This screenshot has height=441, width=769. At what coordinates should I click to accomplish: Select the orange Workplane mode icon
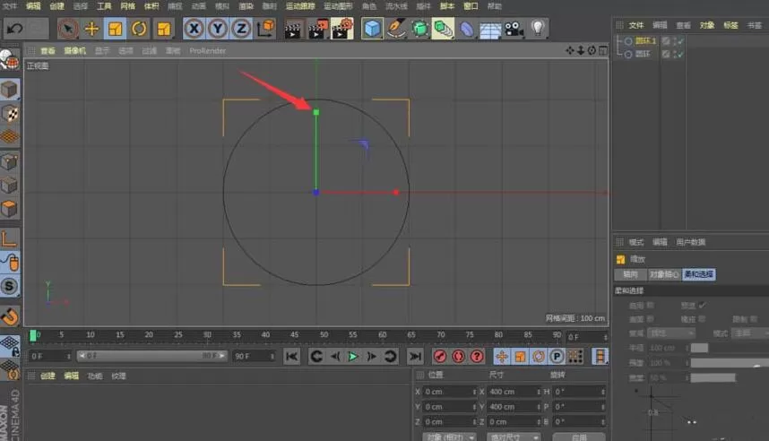[x=10, y=137]
